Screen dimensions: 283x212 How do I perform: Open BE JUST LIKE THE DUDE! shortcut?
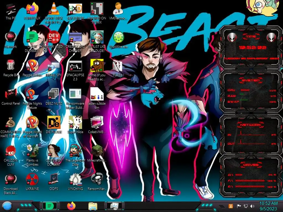pos(97,41)
